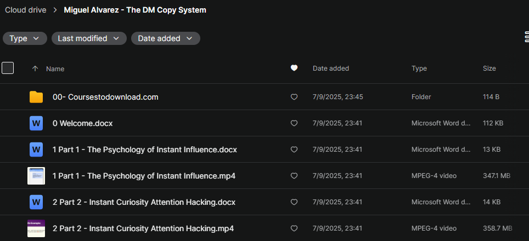Select 1 Part 1 - The Psychology of Instant Influence.mp4
Image resolution: width=529 pixels, height=241 pixels.
point(144,176)
